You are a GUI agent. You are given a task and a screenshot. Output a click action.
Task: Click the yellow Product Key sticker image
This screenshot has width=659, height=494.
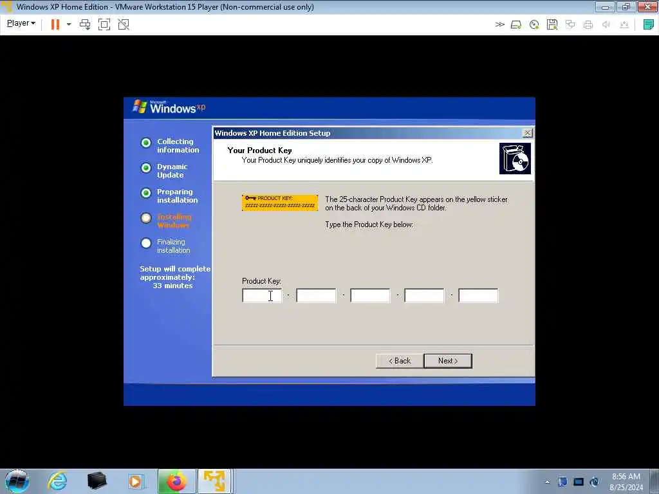tap(280, 203)
